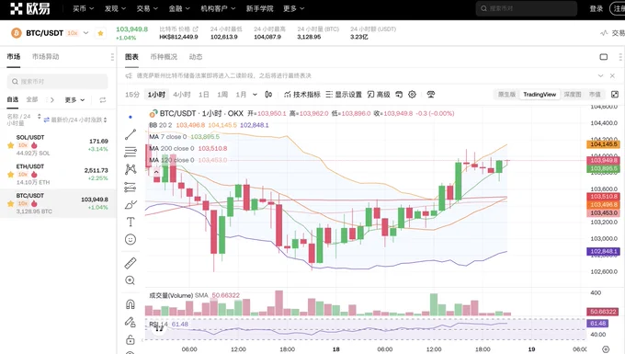This screenshot has height=354, width=625.
Task: Select the 自选 watchlist filter
Action: [12, 99]
